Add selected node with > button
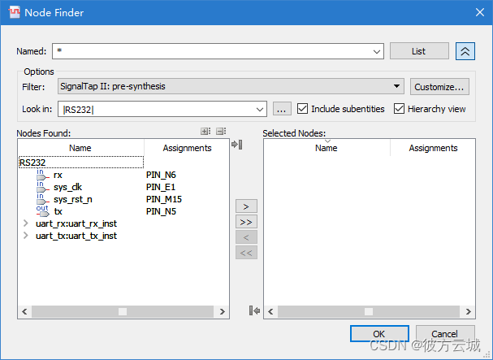Image resolution: width=493 pixels, height=360 pixels. [246, 206]
